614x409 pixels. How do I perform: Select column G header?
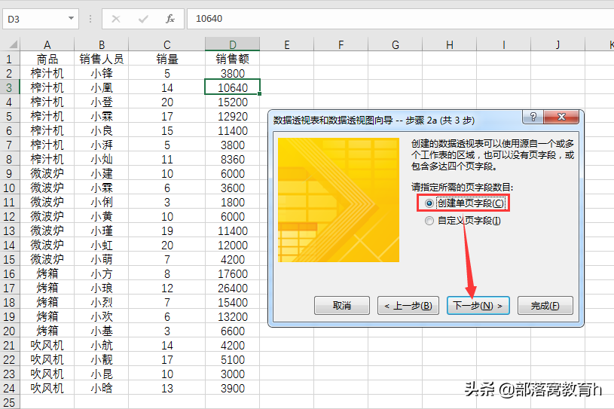click(395, 44)
